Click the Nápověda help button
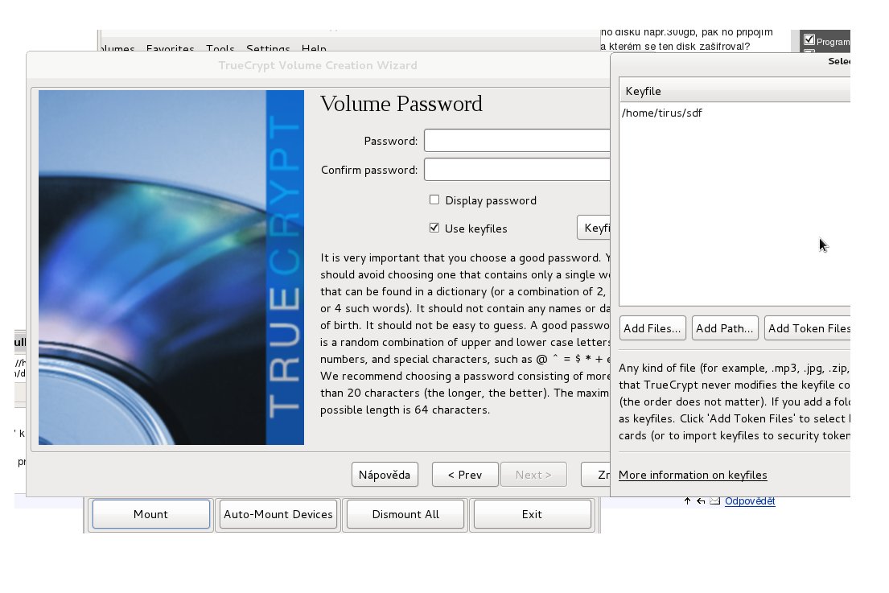Screen dimensions: 889x593 pos(385,475)
